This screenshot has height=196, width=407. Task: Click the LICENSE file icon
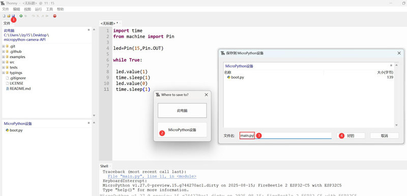pyautogui.click(x=7, y=83)
